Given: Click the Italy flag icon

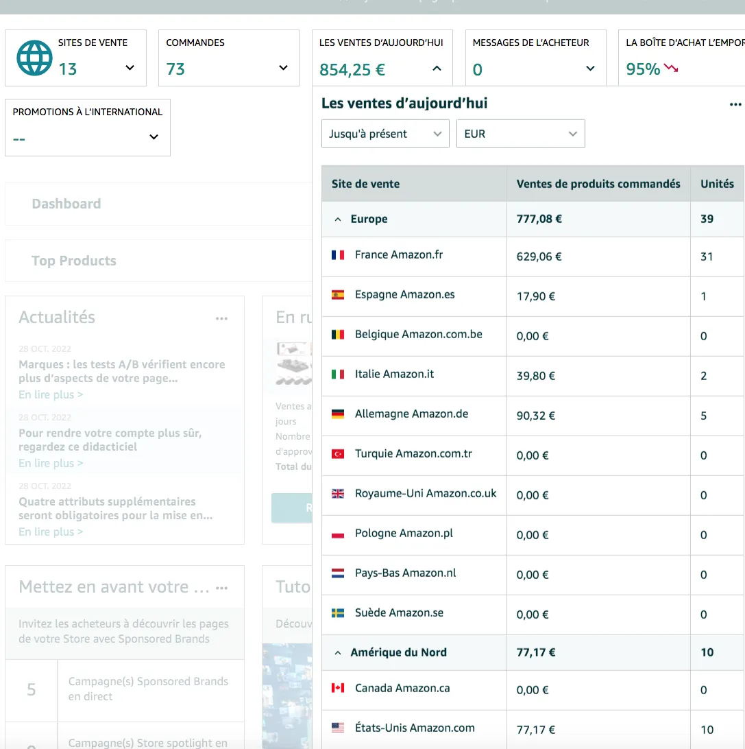Looking at the screenshot, I should pyautogui.click(x=338, y=374).
